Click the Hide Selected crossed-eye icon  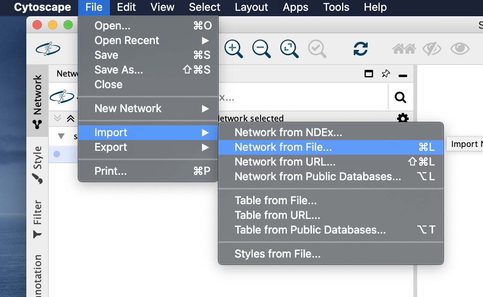[432, 49]
